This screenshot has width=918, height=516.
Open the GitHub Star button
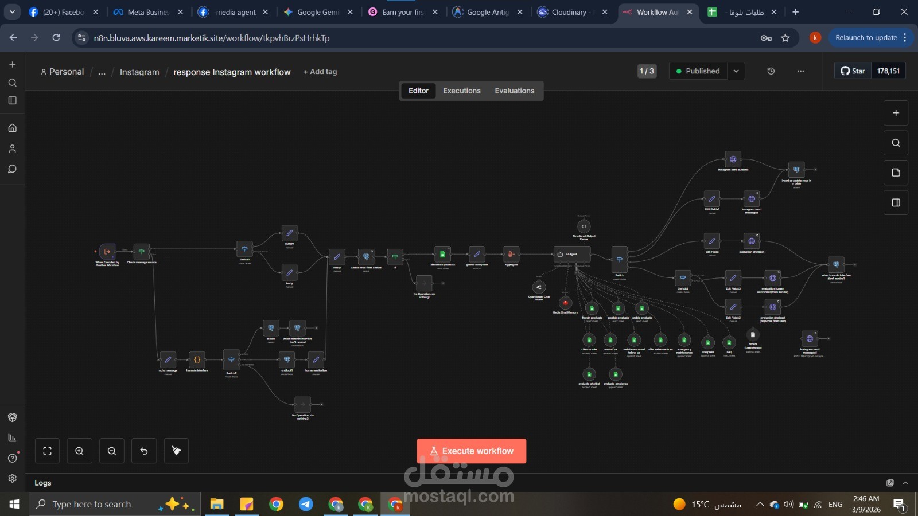click(x=853, y=71)
